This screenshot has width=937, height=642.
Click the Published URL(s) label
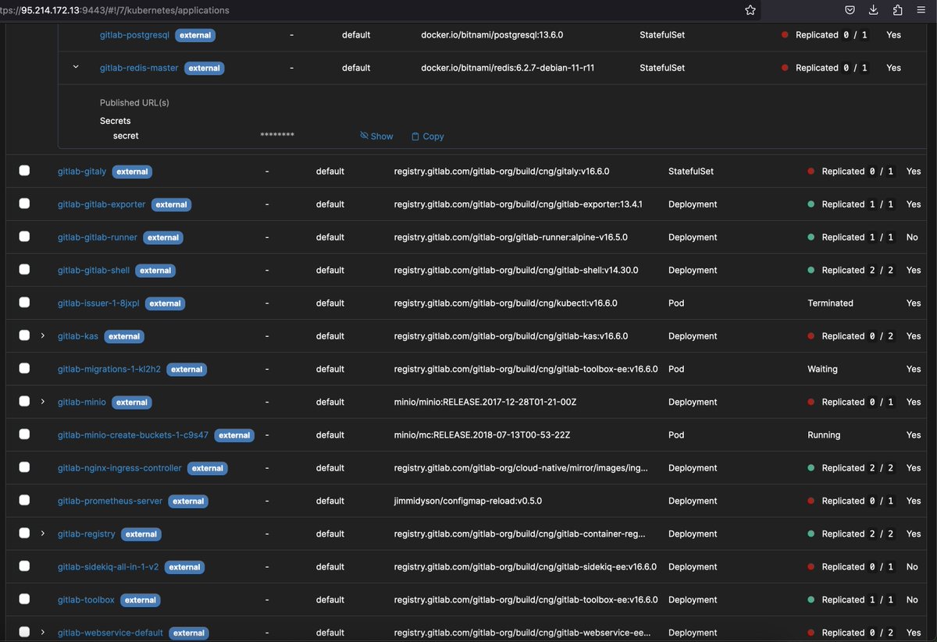tap(134, 103)
